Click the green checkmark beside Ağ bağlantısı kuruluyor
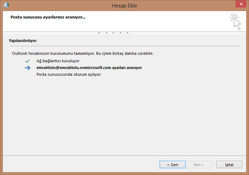 pyautogui.click(x=27, y=61)
